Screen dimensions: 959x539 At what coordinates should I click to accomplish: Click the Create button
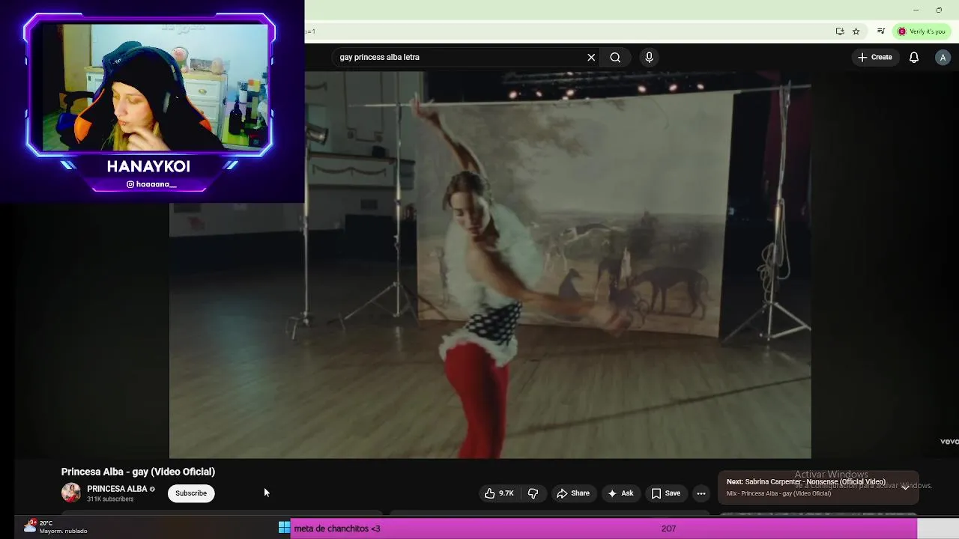[x=875, y=57]
